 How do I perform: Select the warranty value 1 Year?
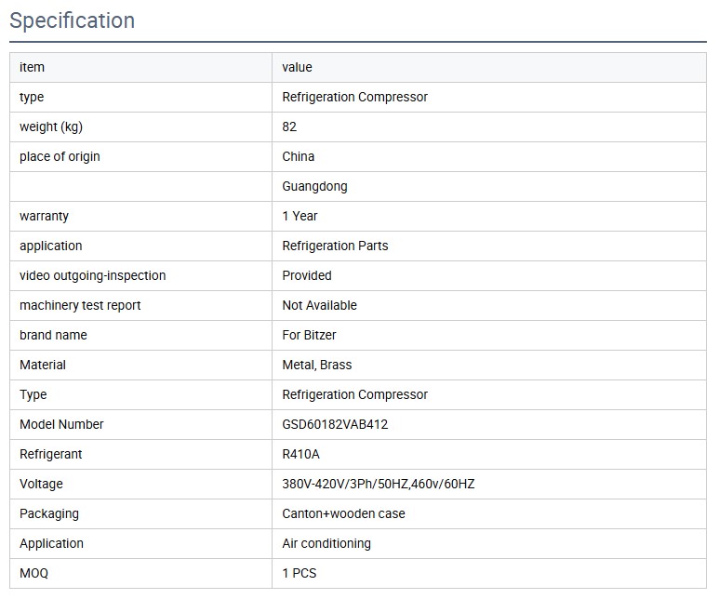[x=300, y=216]
